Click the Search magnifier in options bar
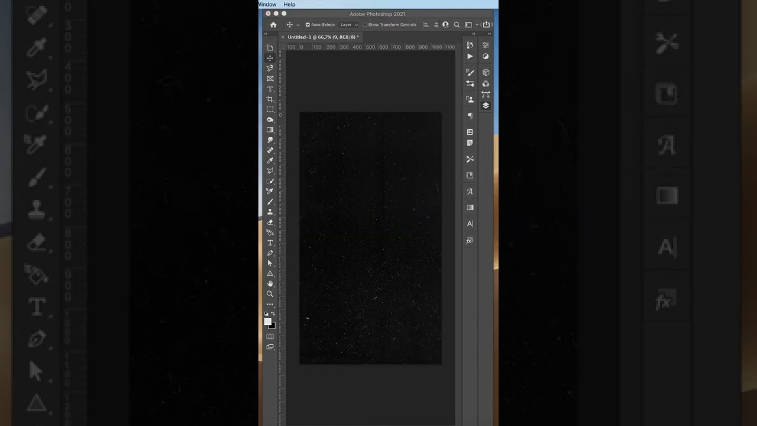The image size is (757, 426). 457,25
